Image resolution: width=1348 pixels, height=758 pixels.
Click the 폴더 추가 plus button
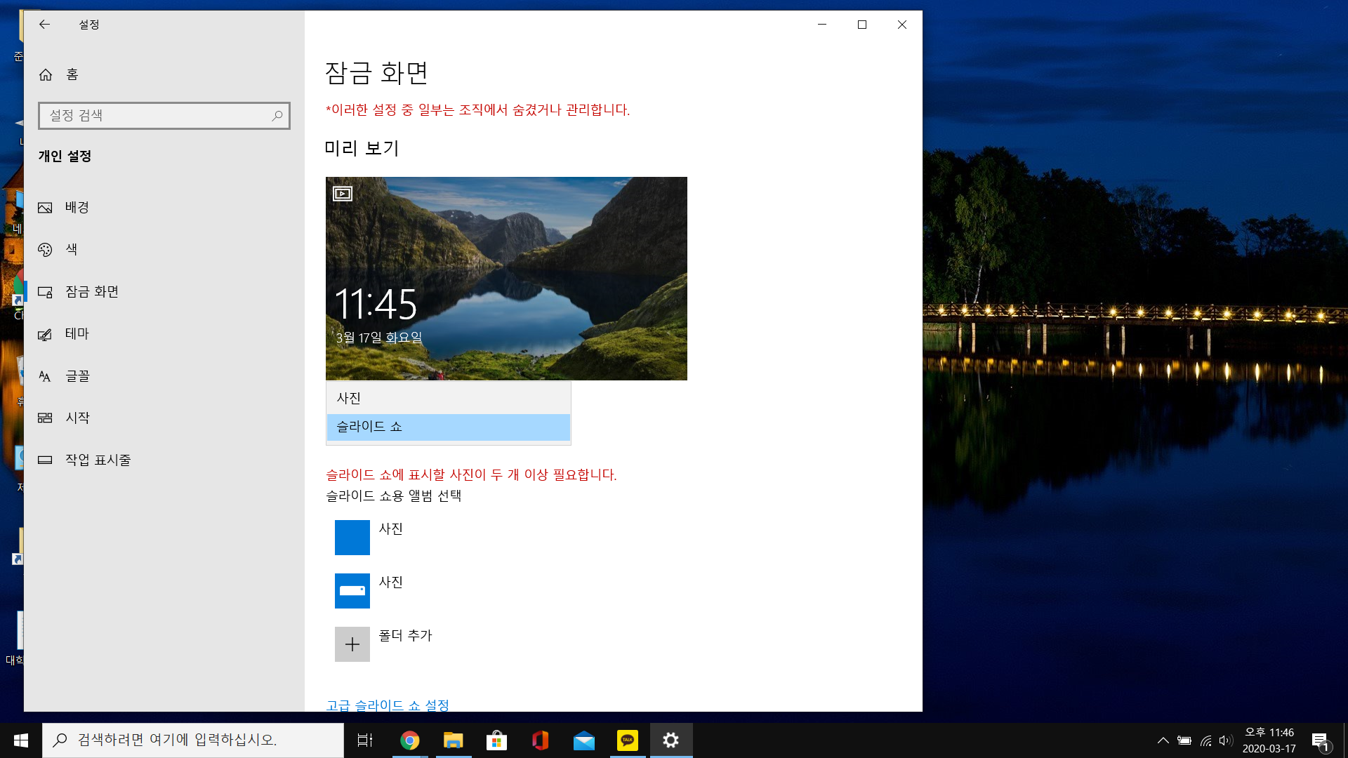pos(352,644)
